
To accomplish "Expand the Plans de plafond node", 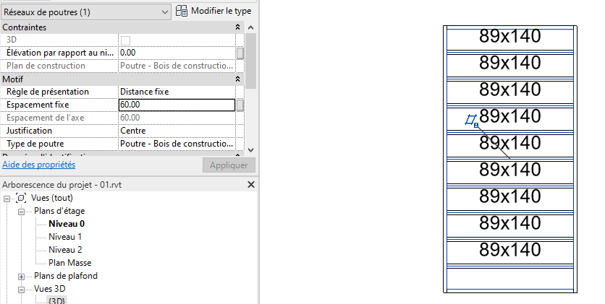I will click(21, 277).
